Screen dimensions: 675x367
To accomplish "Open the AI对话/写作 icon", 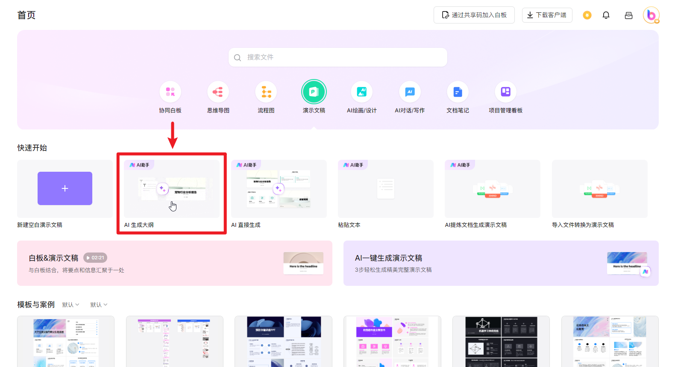I will tap(410, 92).
